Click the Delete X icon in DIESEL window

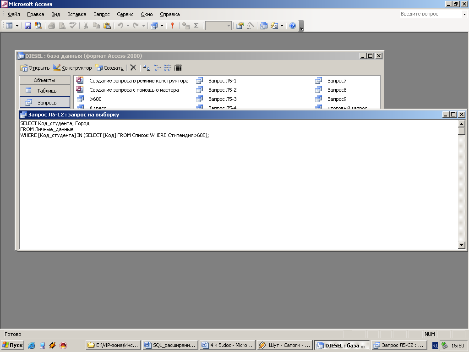tap(133, 68)
